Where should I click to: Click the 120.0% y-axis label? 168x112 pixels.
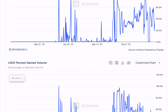159,75
